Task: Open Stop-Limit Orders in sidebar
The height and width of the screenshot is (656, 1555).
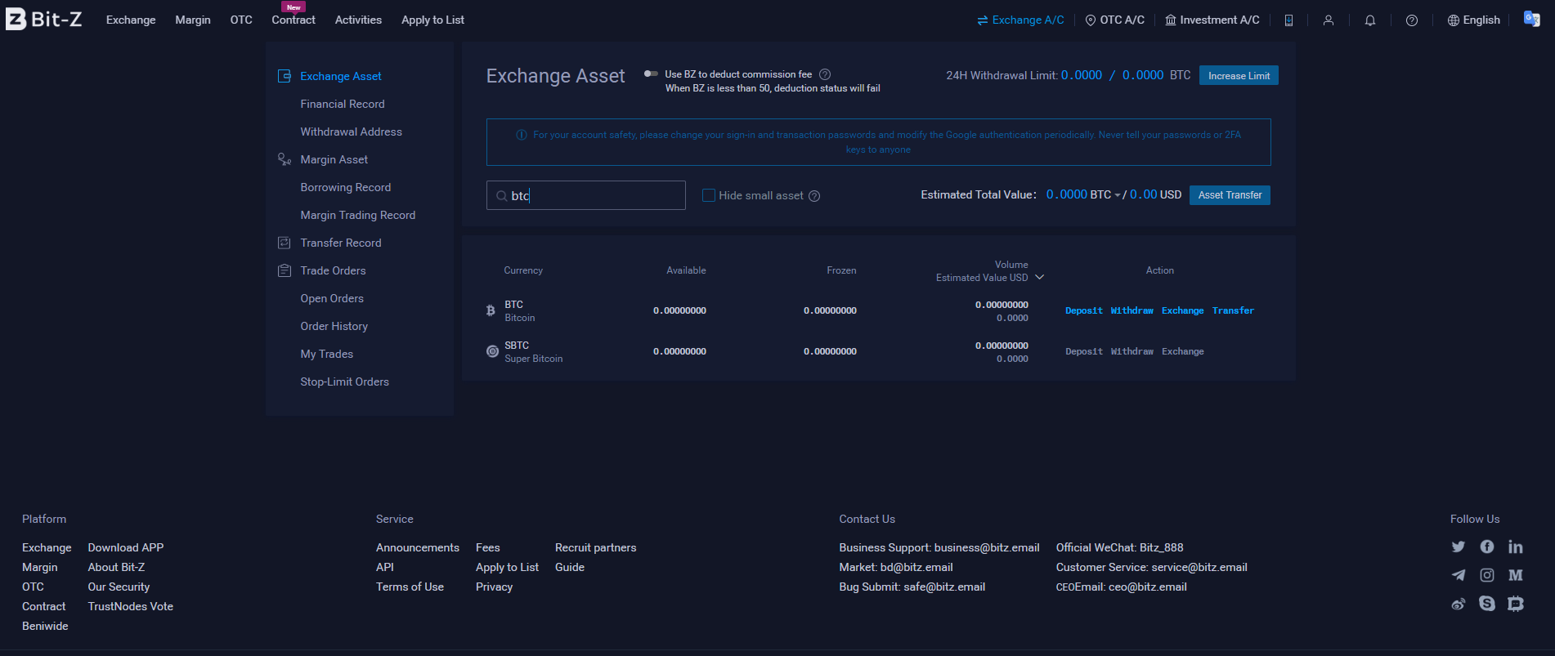Action: [345, 382]
